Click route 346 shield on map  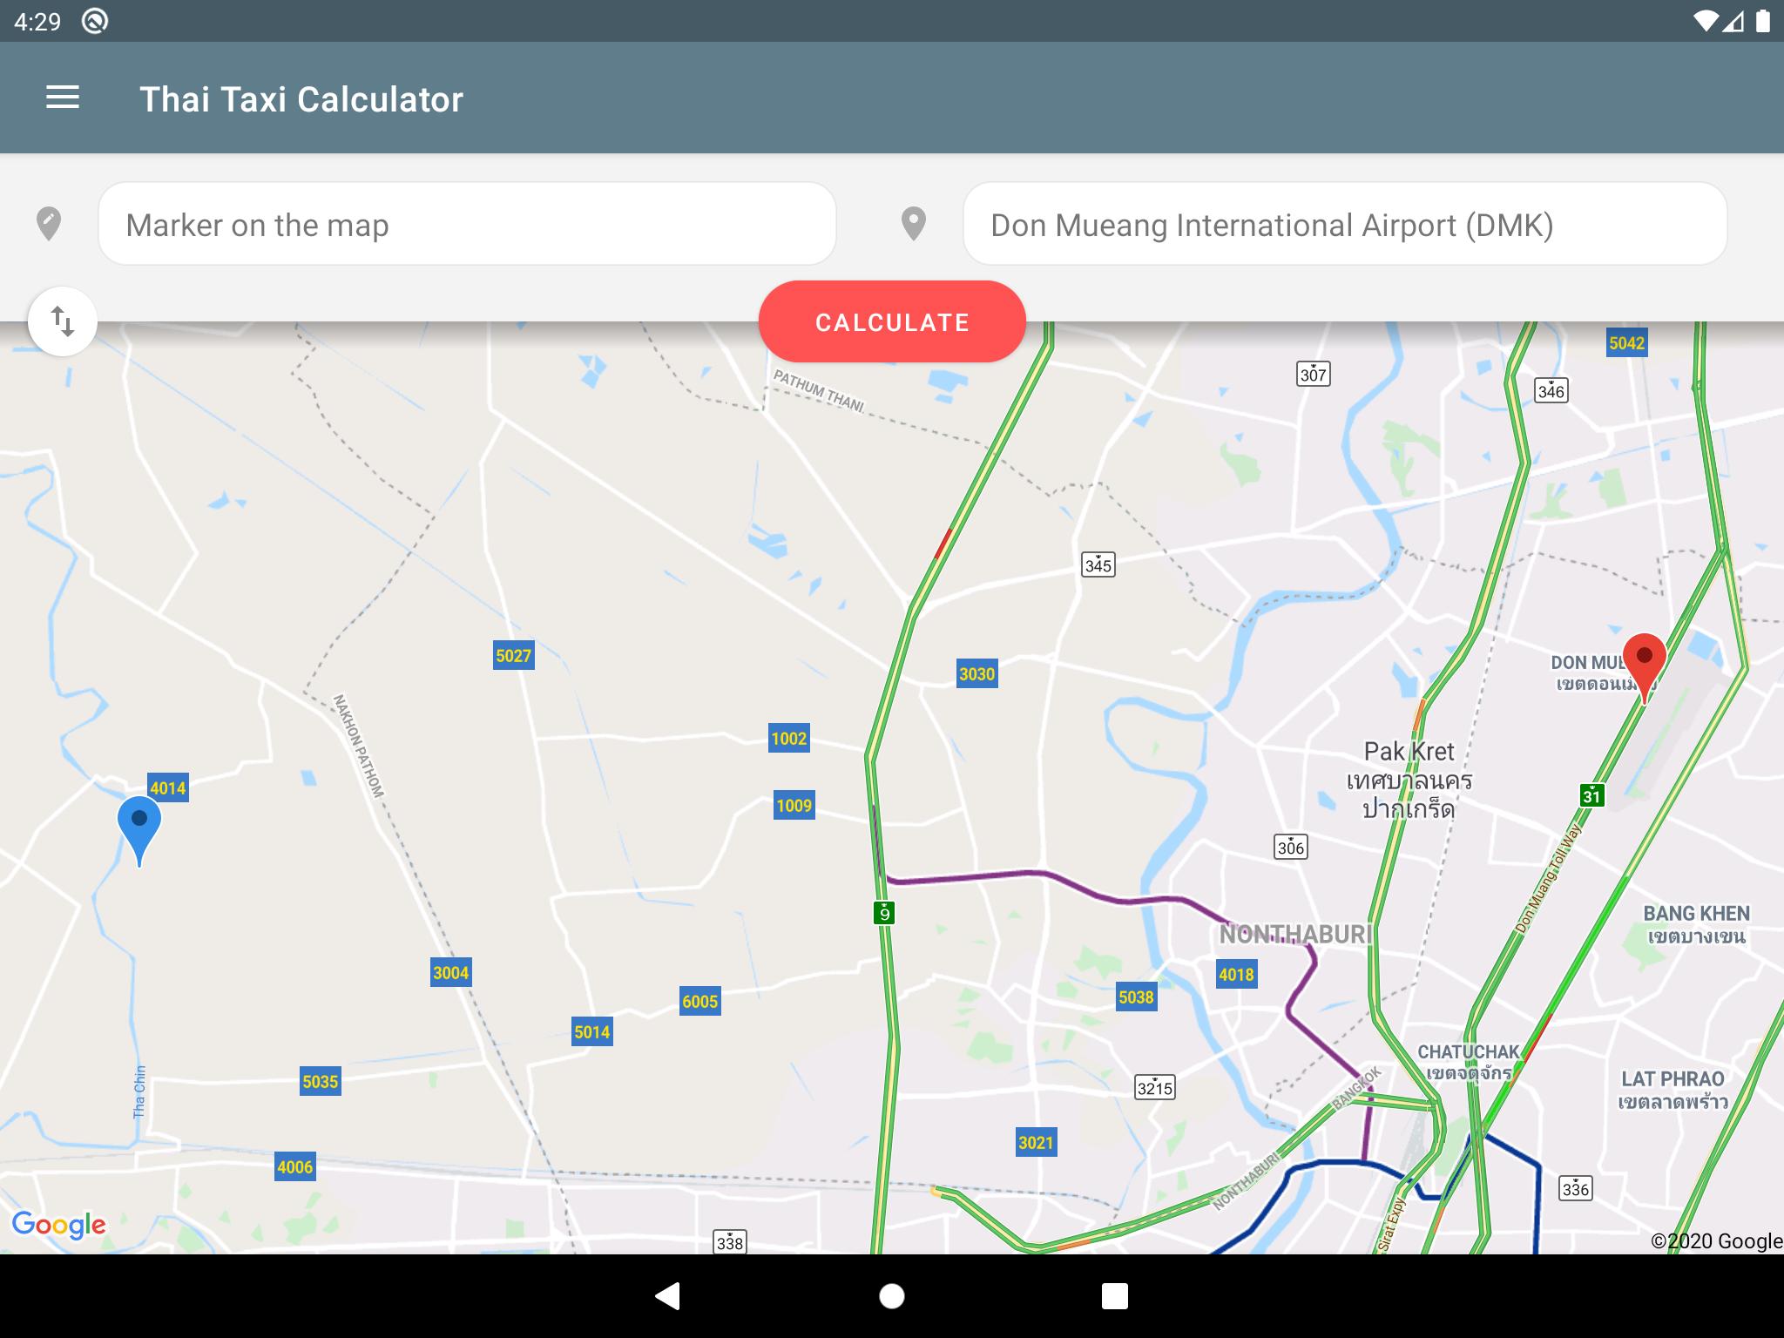tap(1551, 390)
